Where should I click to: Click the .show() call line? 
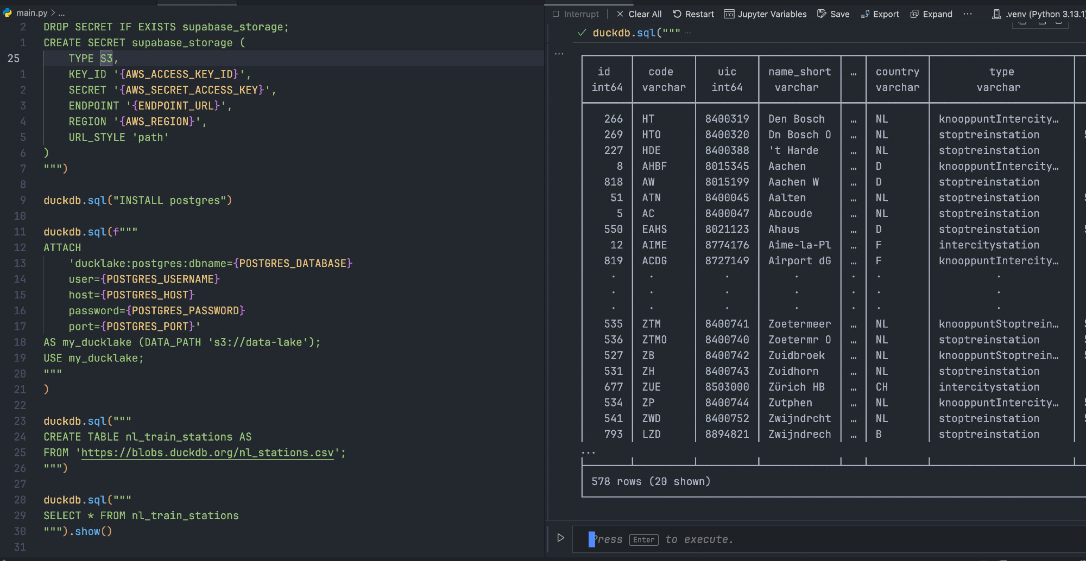78,531
